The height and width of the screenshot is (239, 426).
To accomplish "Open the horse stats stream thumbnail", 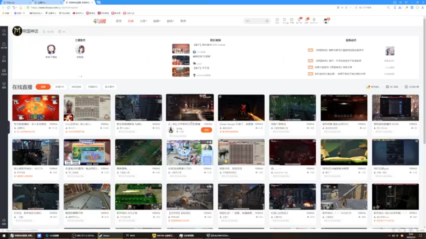I will [x=241, y=152].
